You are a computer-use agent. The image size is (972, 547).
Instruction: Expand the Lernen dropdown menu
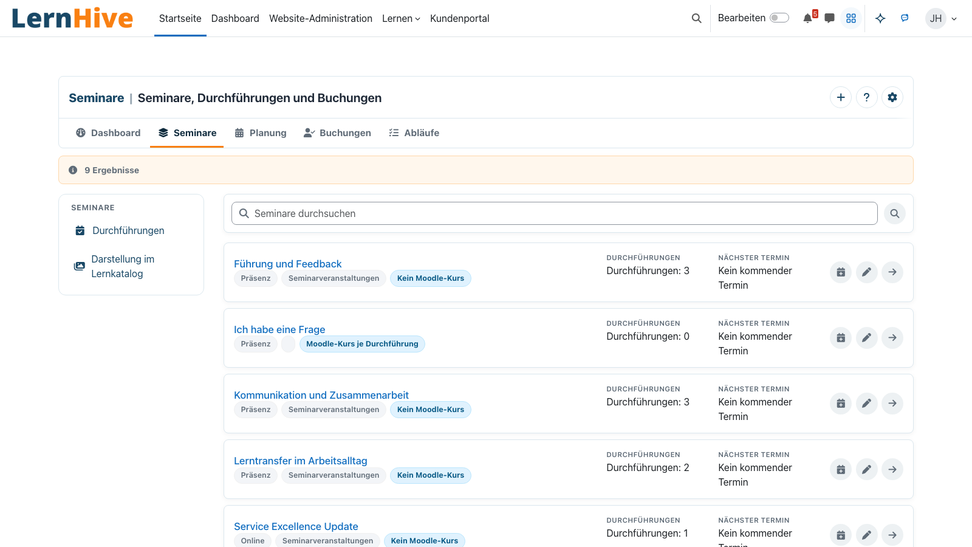[x=401, y=18]
